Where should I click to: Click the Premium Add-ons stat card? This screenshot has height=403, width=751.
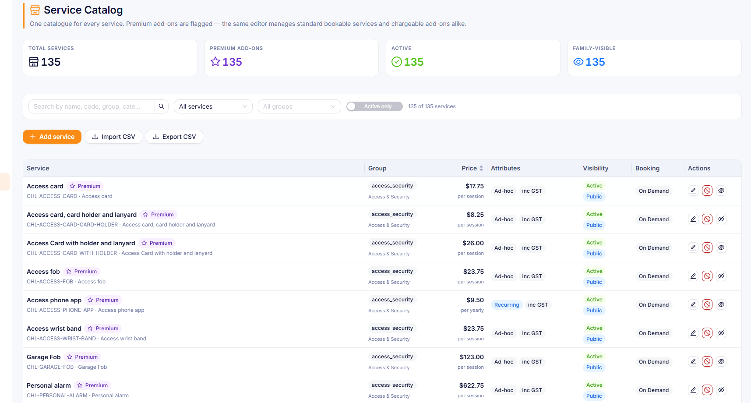[x=292, y=58]
